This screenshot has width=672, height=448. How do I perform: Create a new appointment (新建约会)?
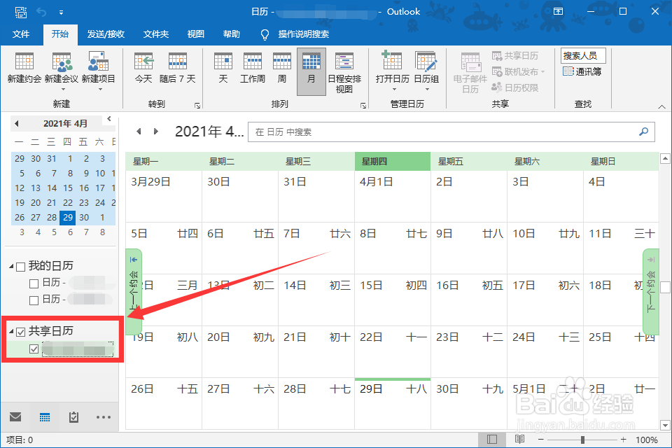[x=24, y=68]
